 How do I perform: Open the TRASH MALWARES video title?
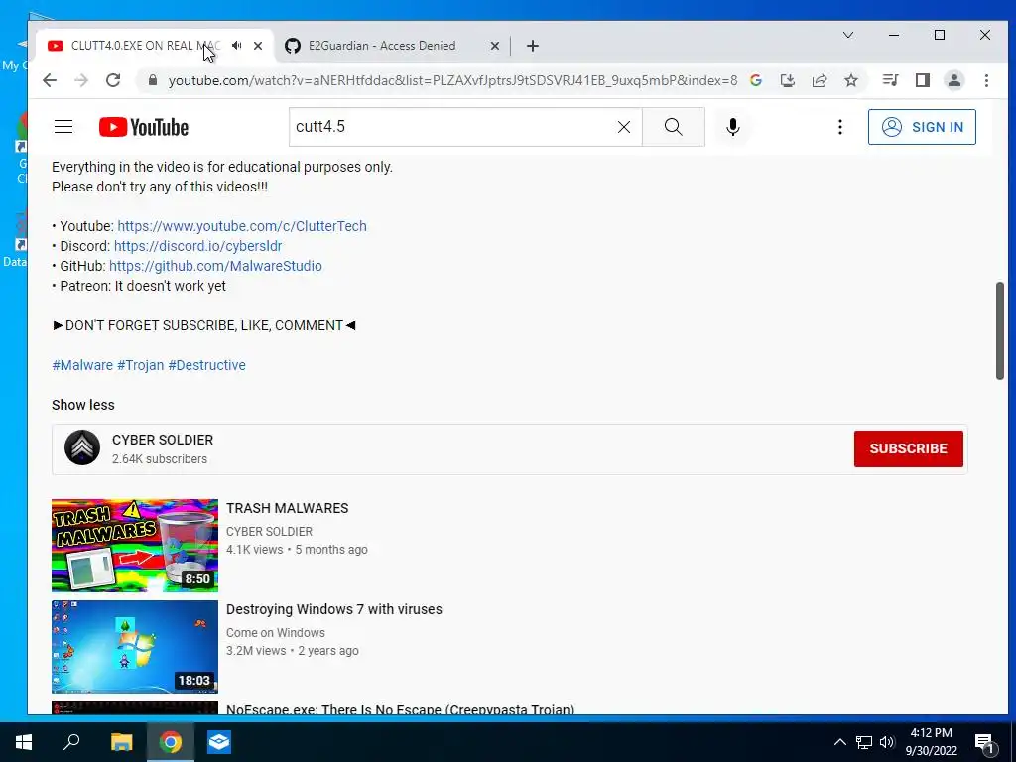point(287,508)
